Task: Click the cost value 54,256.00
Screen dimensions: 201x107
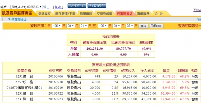Action: (x=149, y=93)
